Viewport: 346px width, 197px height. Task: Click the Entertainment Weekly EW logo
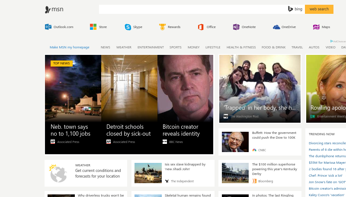(x=312, y=116)
